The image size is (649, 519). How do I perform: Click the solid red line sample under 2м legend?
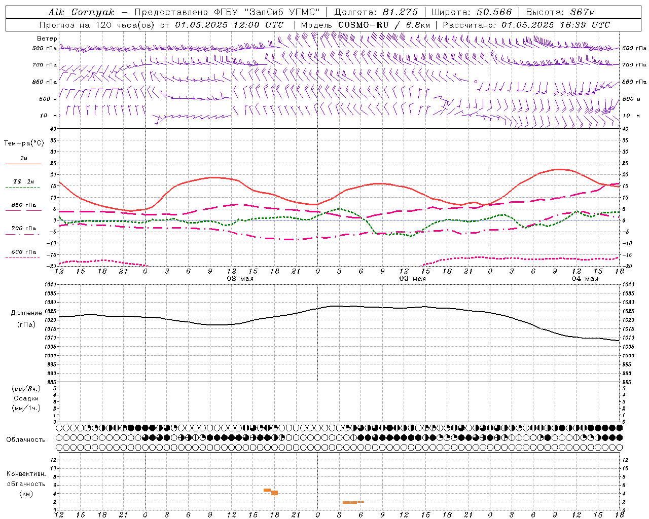(23, 164)
